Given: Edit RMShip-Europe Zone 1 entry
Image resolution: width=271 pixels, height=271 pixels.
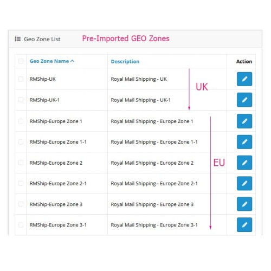Looking at the screenshot, I should click(x=244, y=121).
